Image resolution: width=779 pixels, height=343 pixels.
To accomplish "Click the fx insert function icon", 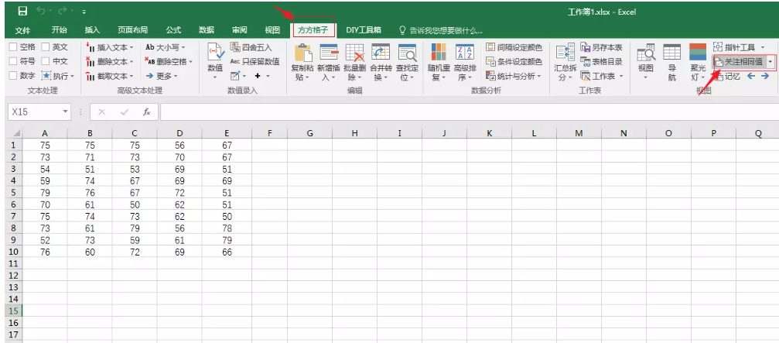I will [146, 111].
